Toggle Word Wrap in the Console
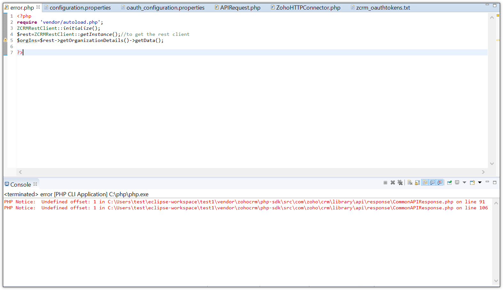Image resolution: width=503 pixels, height=290 pixels. (x=425, y=182)
